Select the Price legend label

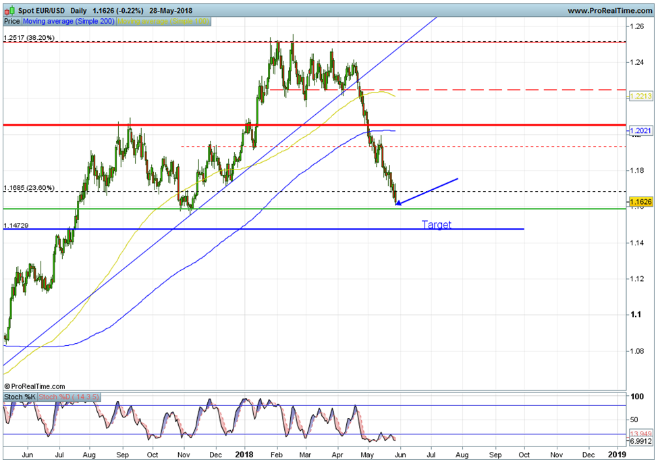tap(11, 21)
